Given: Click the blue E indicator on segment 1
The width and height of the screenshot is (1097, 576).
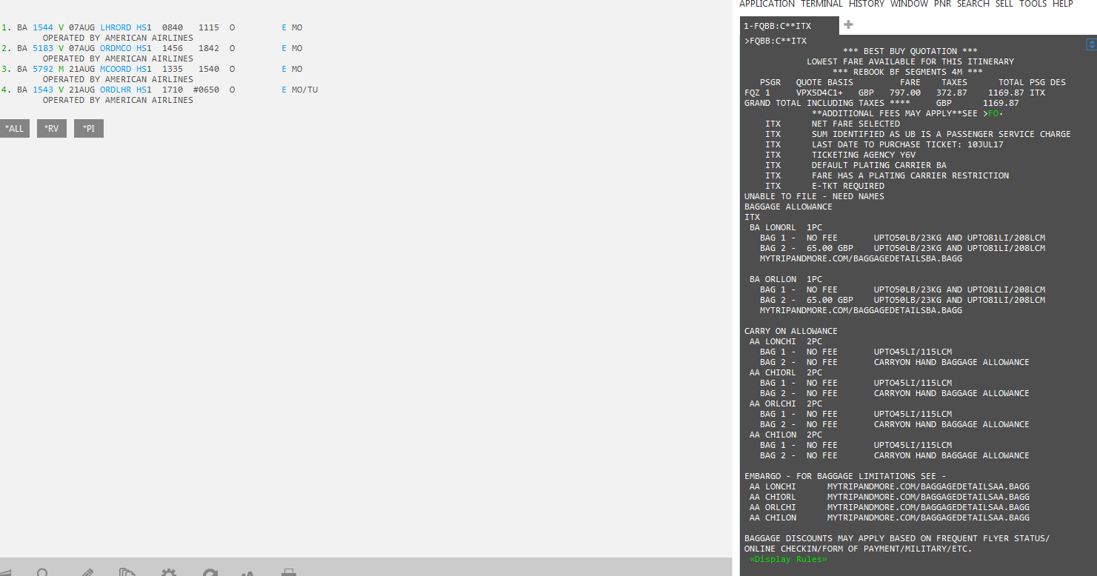Looking at the screenshot, I should 284,27.
